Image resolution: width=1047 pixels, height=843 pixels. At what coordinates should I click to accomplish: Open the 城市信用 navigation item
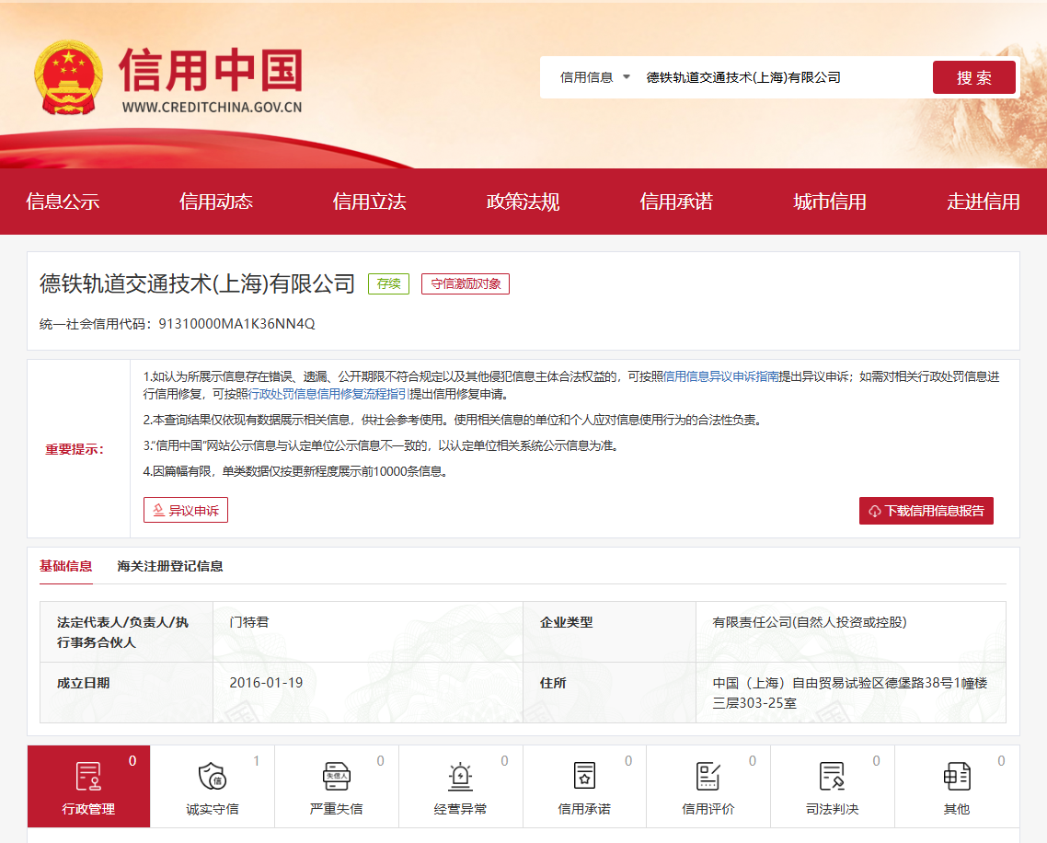(830, 202)
